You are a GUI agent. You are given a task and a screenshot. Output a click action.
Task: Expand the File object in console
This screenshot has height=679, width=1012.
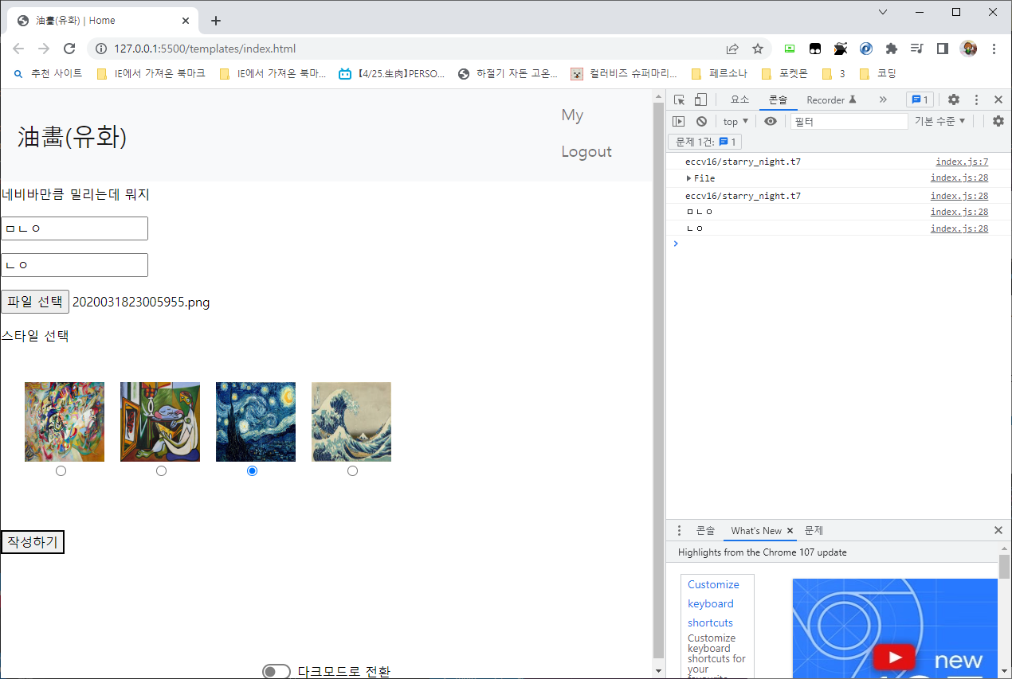pyautogui.click(x=688, y=178)
